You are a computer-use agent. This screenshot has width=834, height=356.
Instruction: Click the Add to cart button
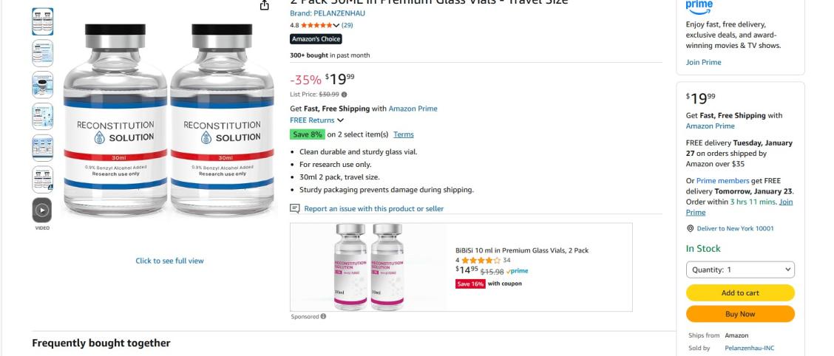[740, 292]
